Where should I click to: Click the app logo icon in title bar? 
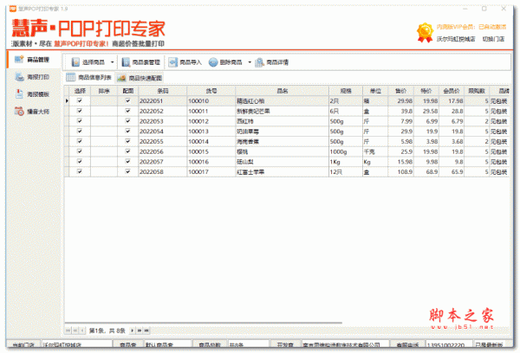(13, 9)
